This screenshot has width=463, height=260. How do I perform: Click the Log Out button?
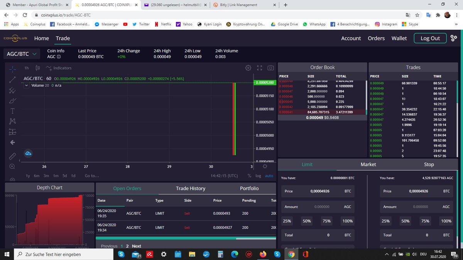click(x=430, y=38)
